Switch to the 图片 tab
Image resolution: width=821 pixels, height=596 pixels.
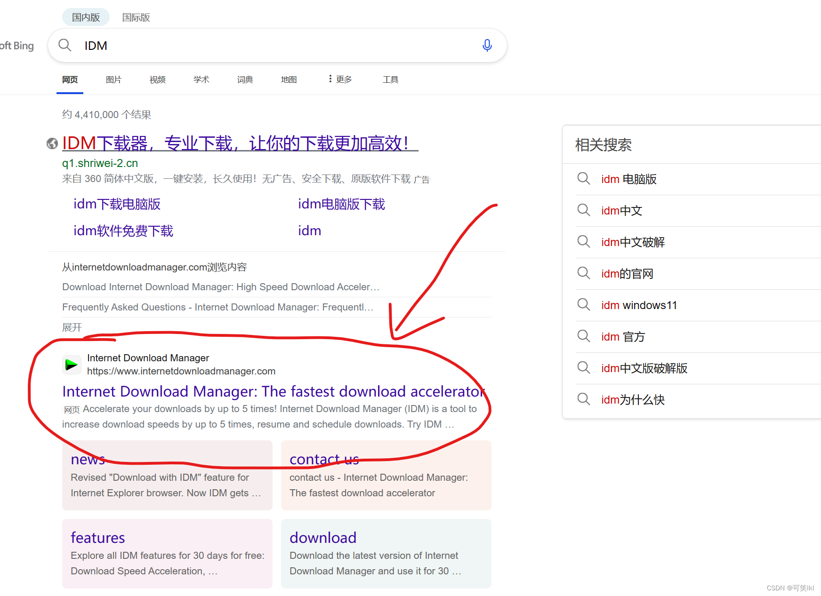113,79
